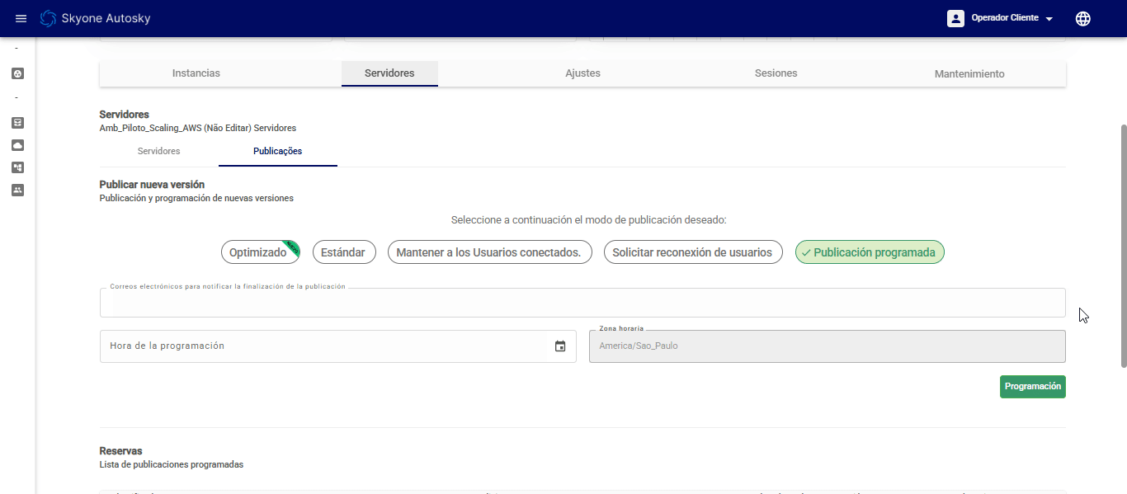Click the cloud icon in sidebar
This screenshot has width=1127, height=494.
coord(17,145)
